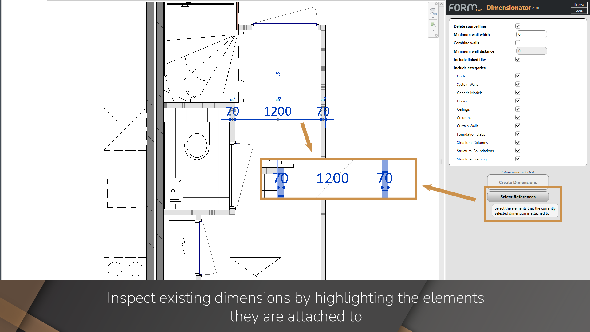Toggle the Grids category checkbox

(517, 76)
